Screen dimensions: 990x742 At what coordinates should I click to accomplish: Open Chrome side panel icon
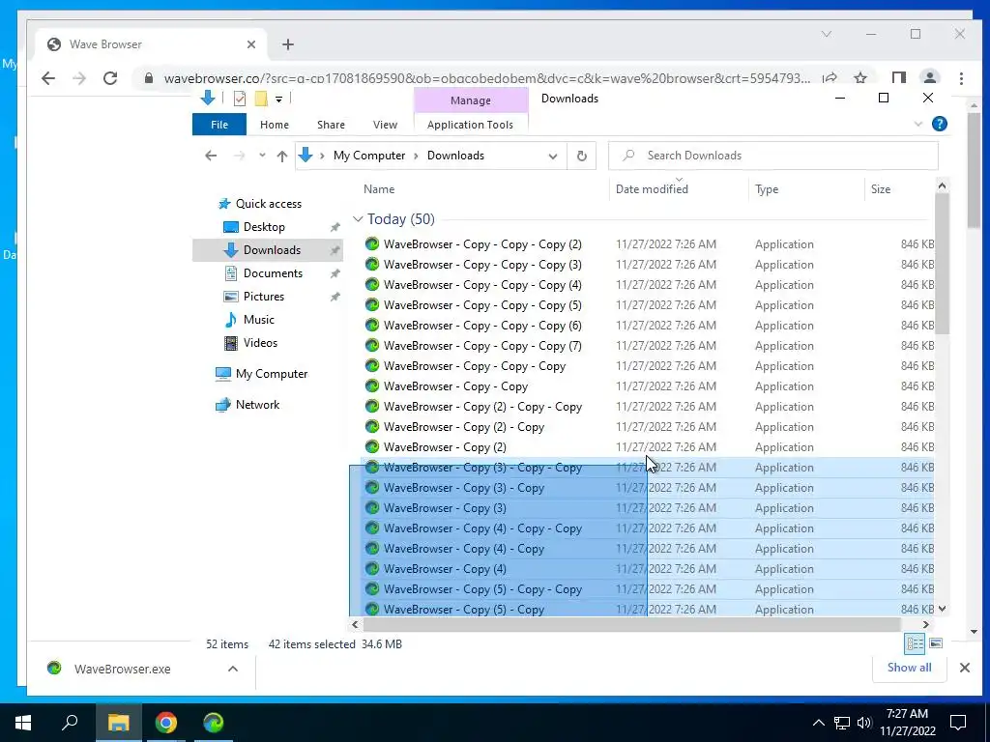pyautogui.click(x=898, y=78)
